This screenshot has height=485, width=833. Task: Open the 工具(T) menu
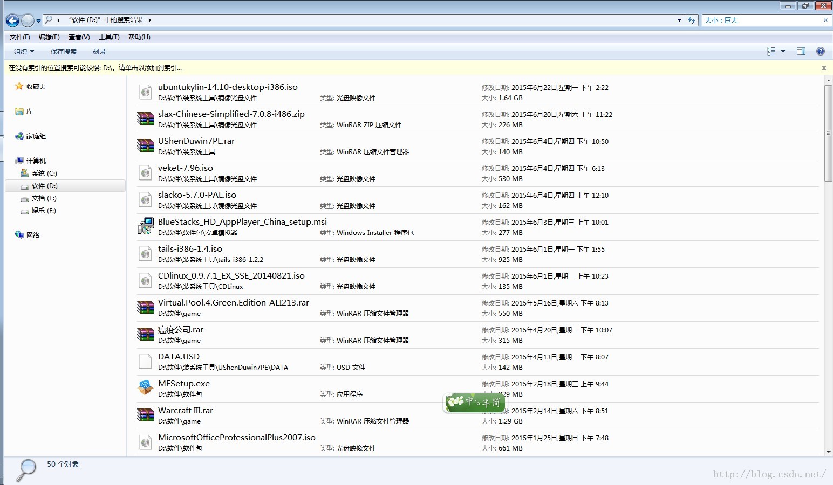tap(109, 37)
